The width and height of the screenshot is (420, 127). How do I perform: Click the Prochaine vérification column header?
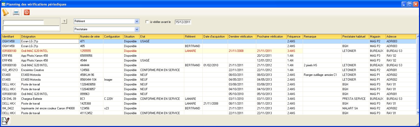[x=271, y=37]
